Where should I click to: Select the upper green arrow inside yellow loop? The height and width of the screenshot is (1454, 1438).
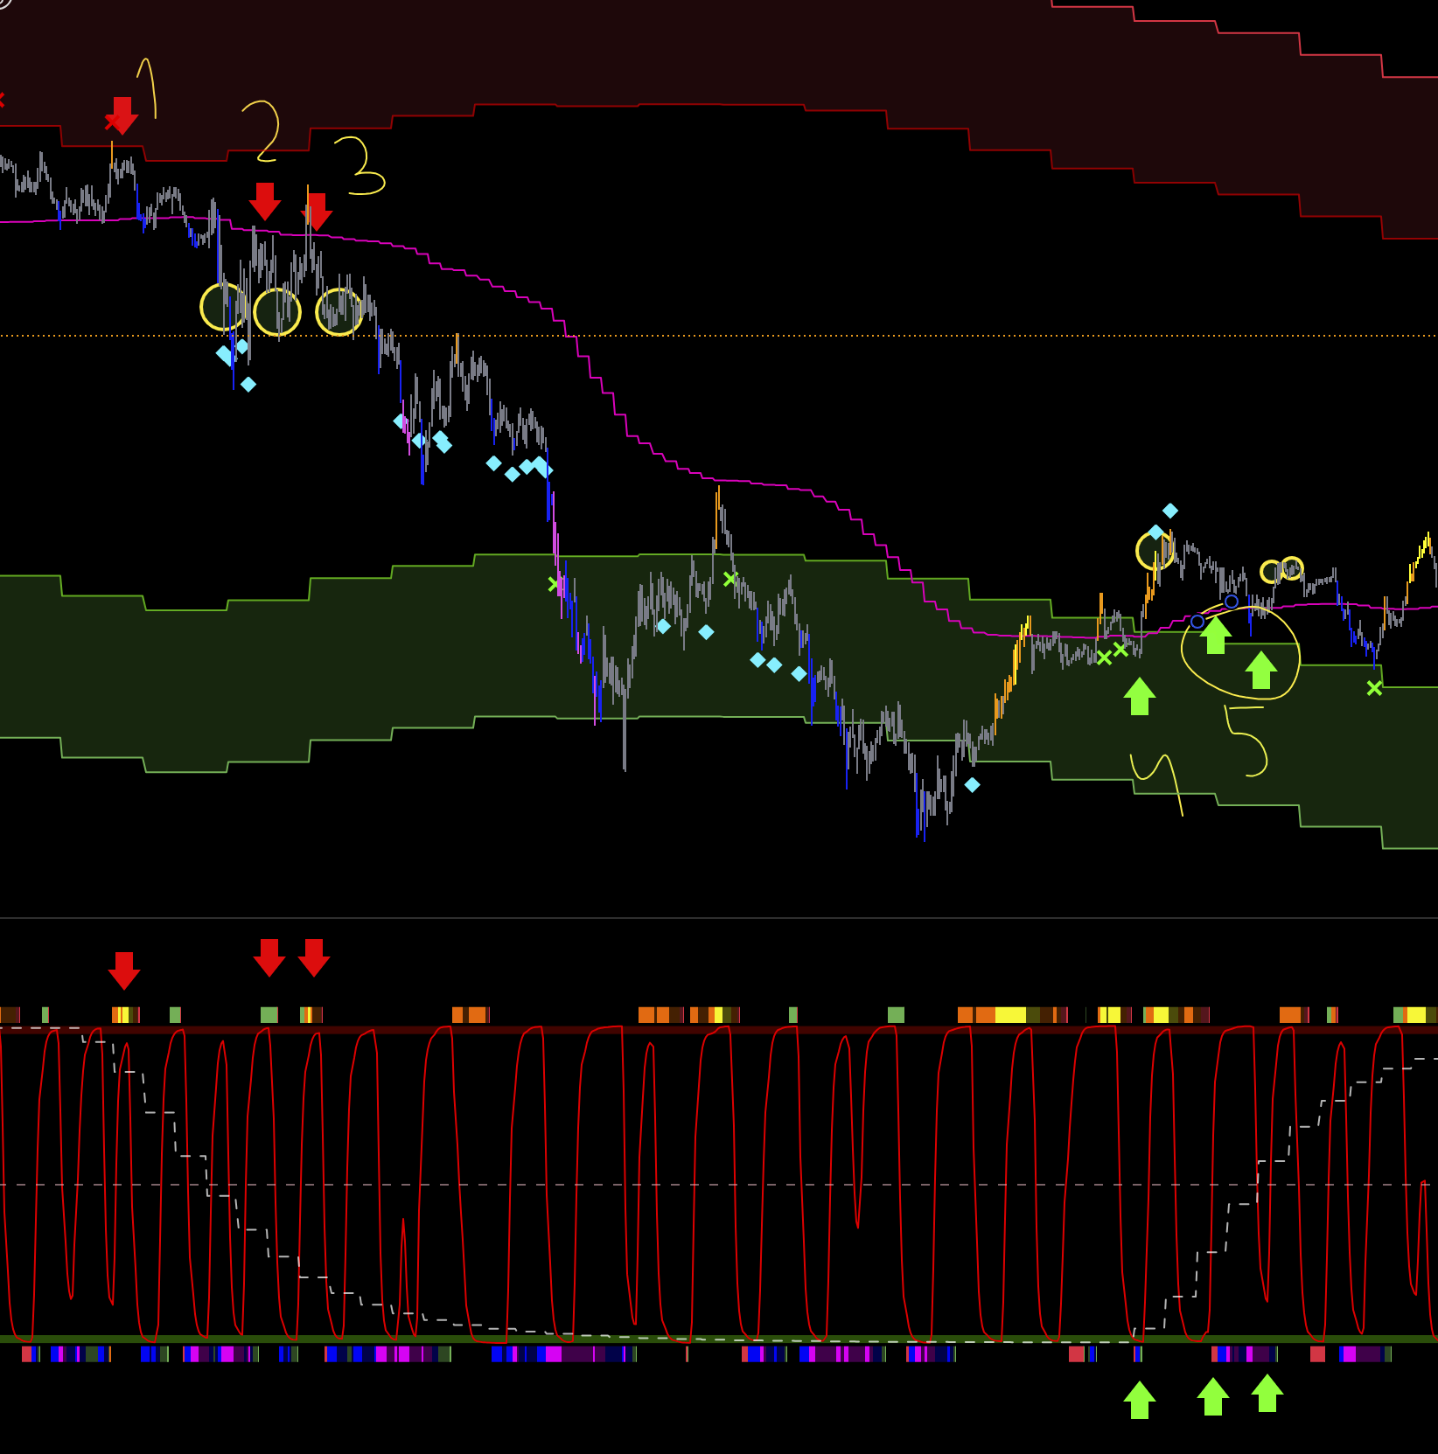point(1215,635)
